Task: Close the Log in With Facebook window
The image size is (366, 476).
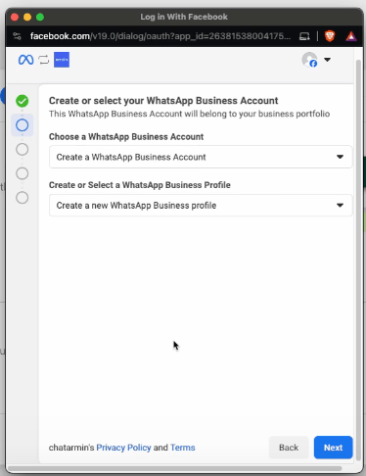Action: [15, 17]
